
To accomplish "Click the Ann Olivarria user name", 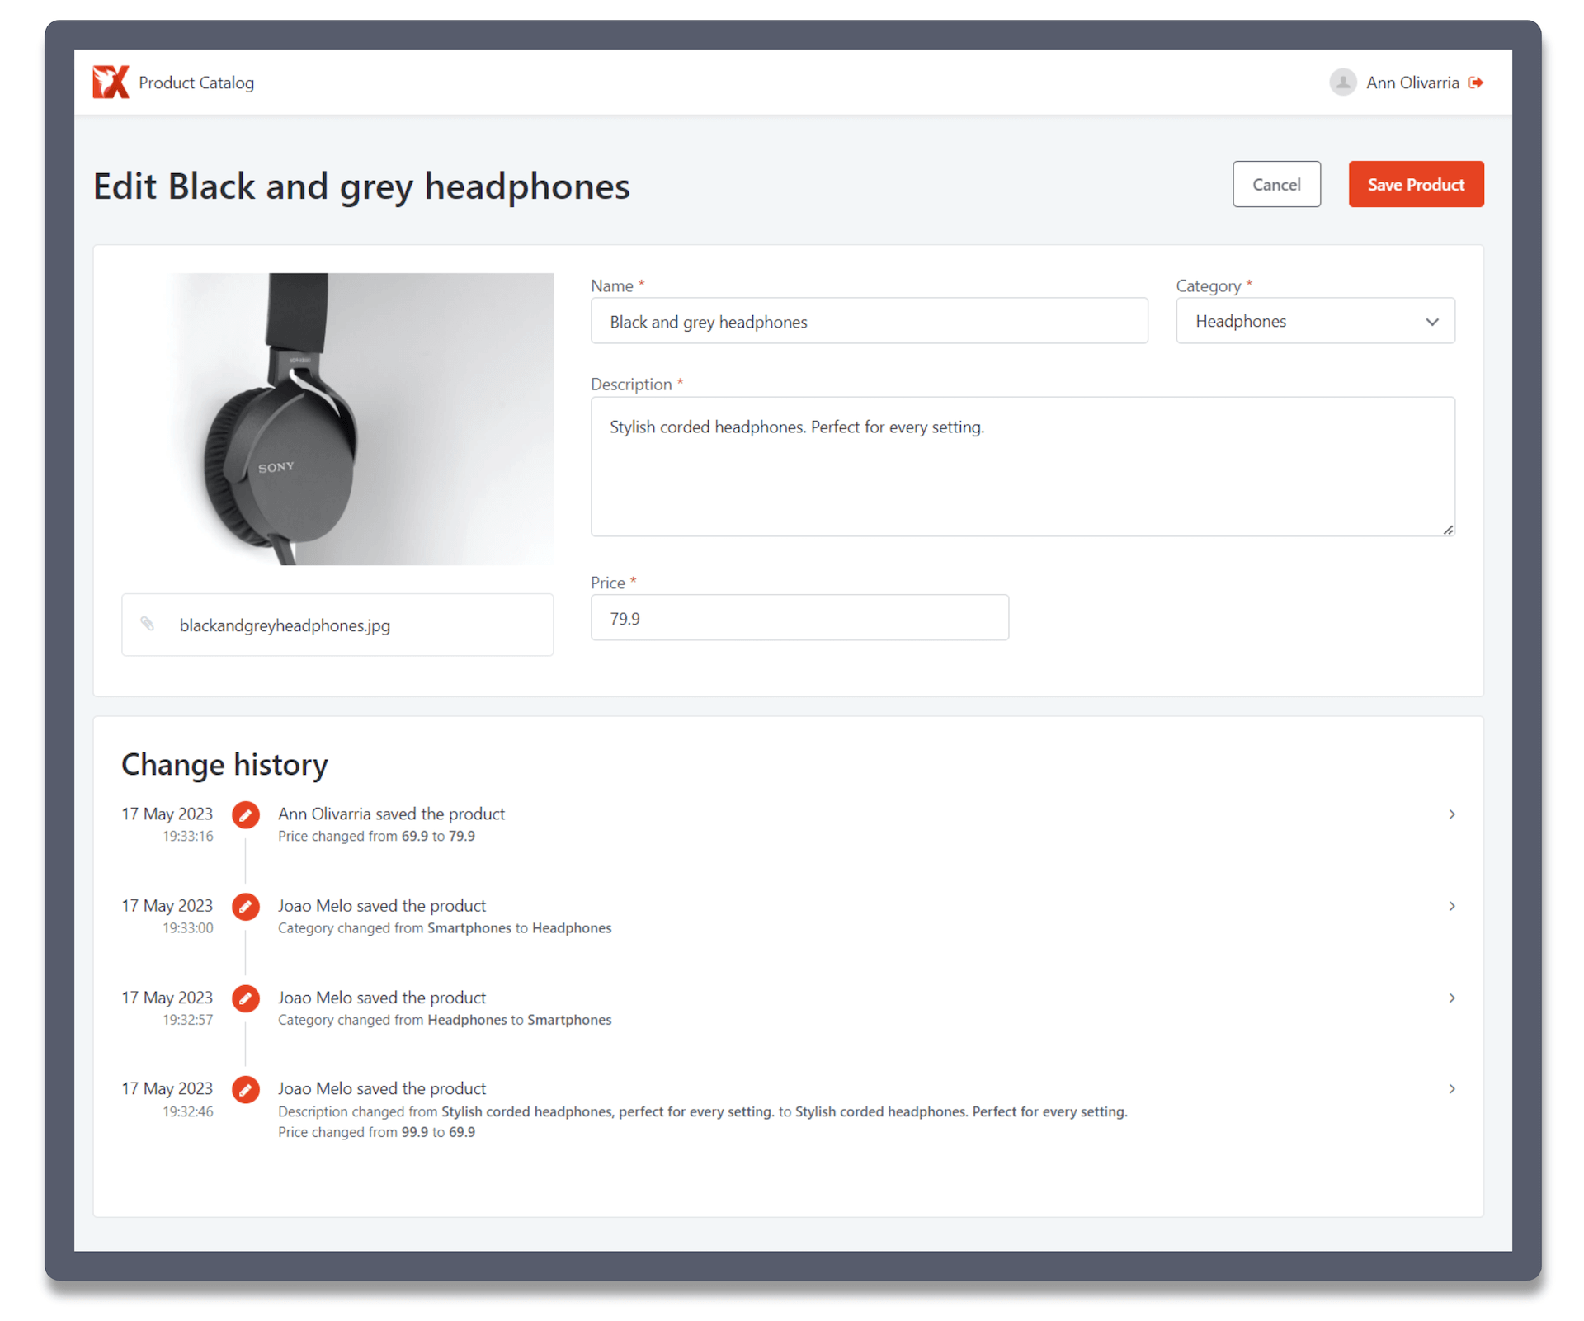I will click(x=1412, y=83).
